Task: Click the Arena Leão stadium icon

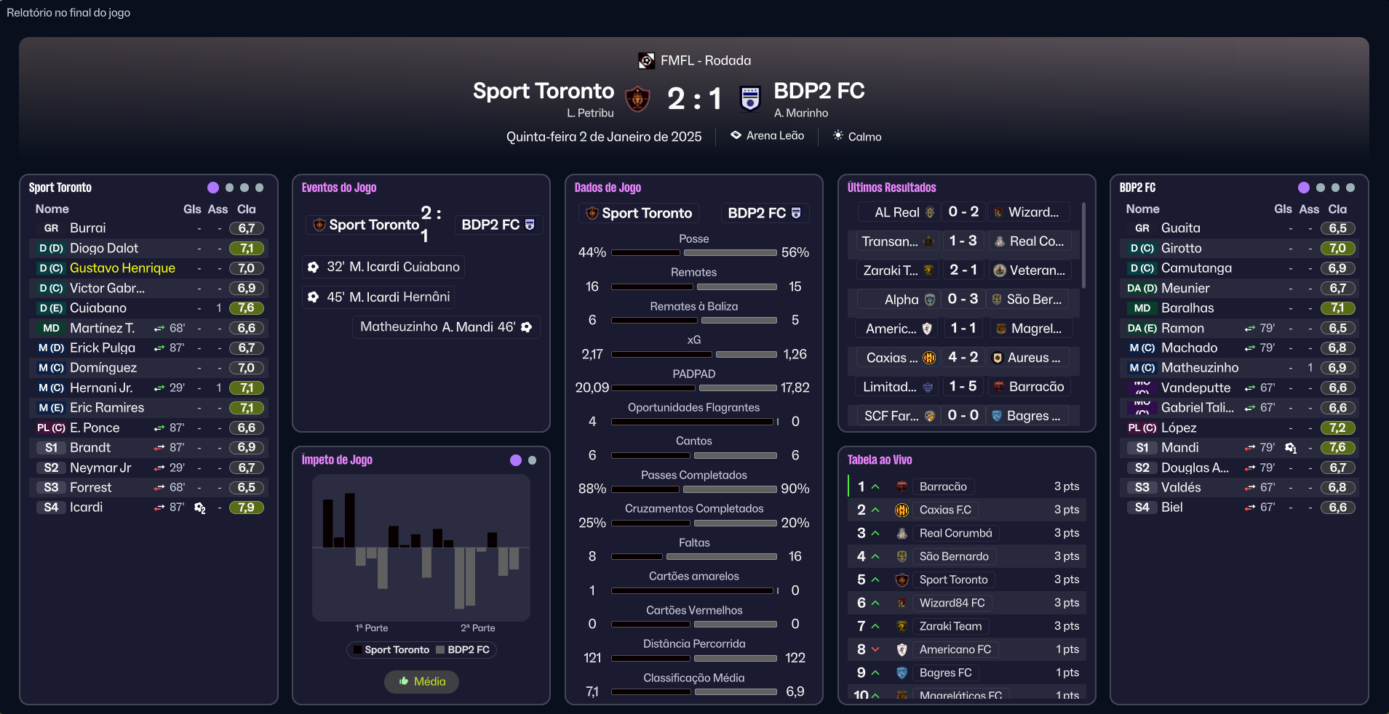Action: [736, 135]
